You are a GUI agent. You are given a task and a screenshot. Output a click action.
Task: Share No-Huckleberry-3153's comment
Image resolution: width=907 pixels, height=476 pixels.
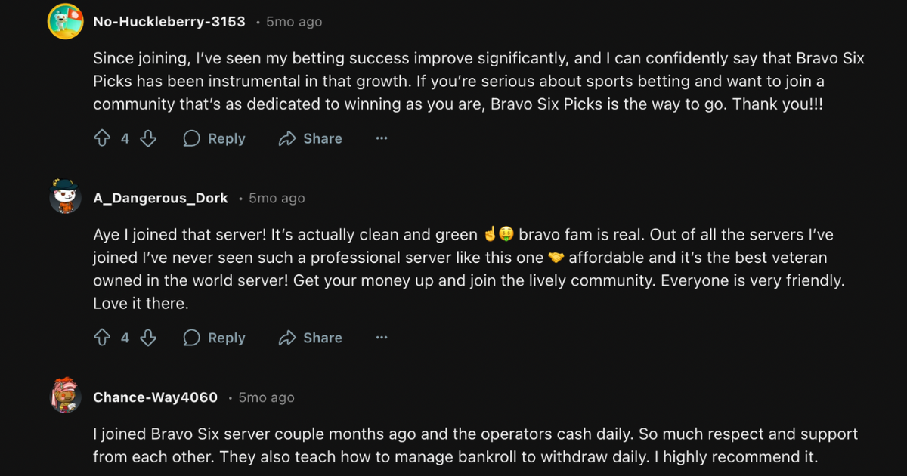(x=310, y=138)
